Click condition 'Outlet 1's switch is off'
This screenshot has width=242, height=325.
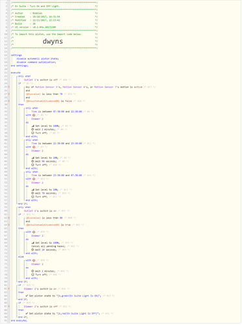click(41, 80)
